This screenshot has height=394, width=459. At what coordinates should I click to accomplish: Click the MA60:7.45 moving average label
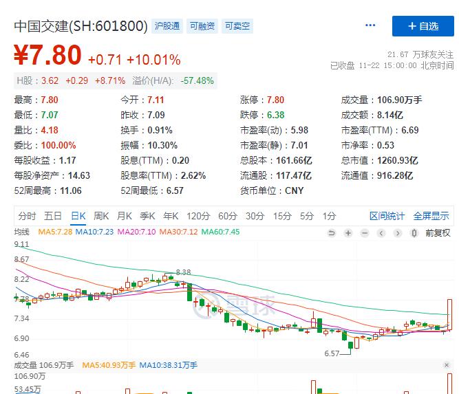[220, 232]
